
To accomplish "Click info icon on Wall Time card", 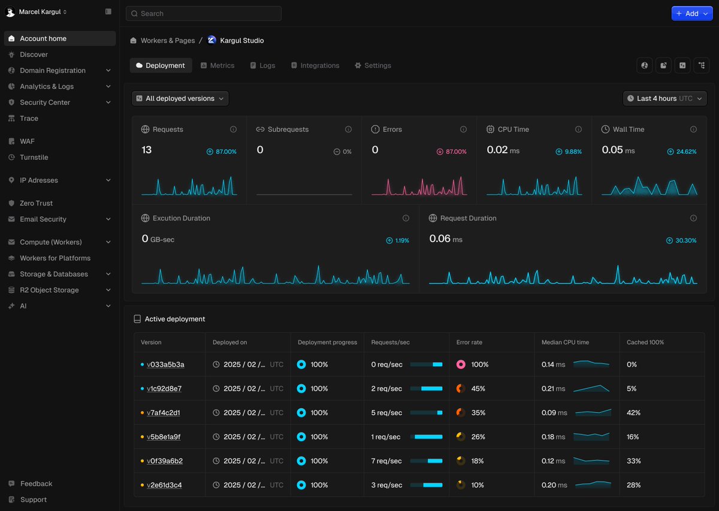I will 693,129.
